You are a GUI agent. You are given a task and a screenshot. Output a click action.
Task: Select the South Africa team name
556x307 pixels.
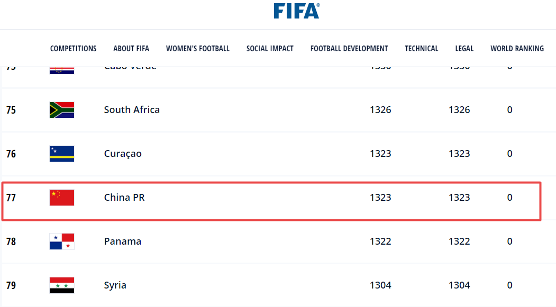pyautogui.click(x=132, y=110)
